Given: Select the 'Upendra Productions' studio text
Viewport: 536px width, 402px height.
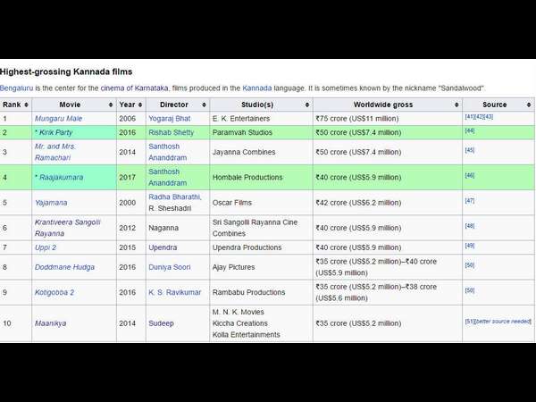Looking at the screenshot, I should click(247, 247).
